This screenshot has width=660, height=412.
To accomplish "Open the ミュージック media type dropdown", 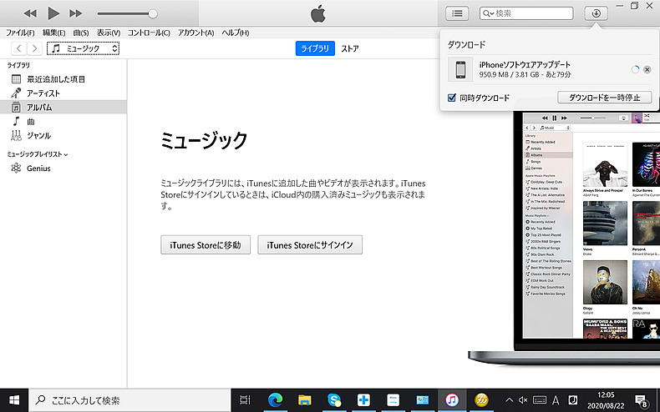I will click(x=83, y=48).
